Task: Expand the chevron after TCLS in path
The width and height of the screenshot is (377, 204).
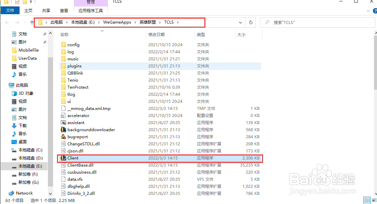Action: point(178,22)
